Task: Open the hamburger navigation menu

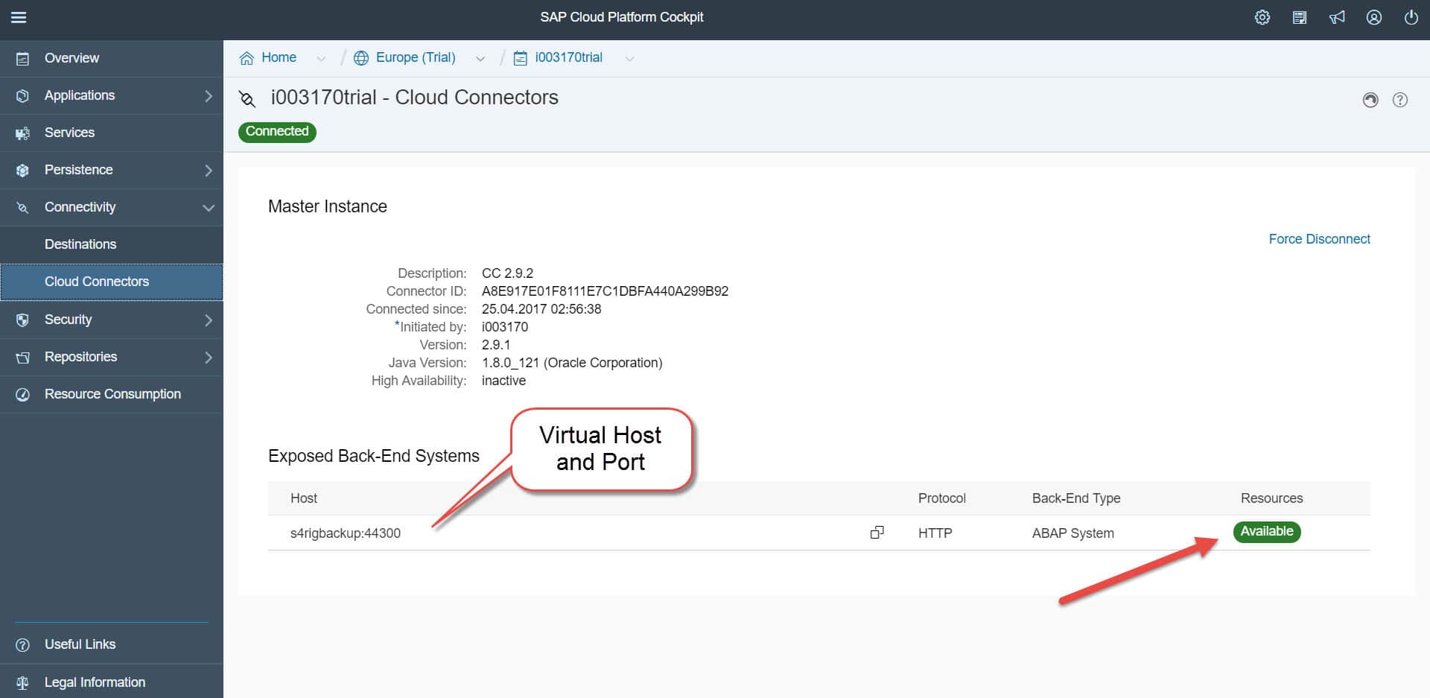Action: click(19, 17)
